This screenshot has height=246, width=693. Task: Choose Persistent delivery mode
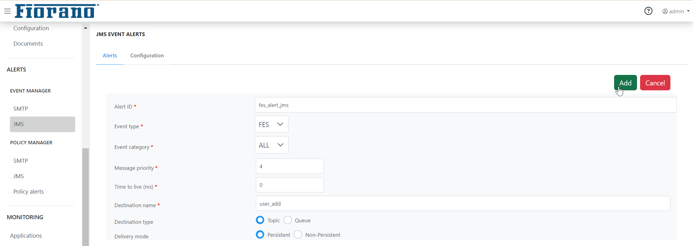click(260, 235)
